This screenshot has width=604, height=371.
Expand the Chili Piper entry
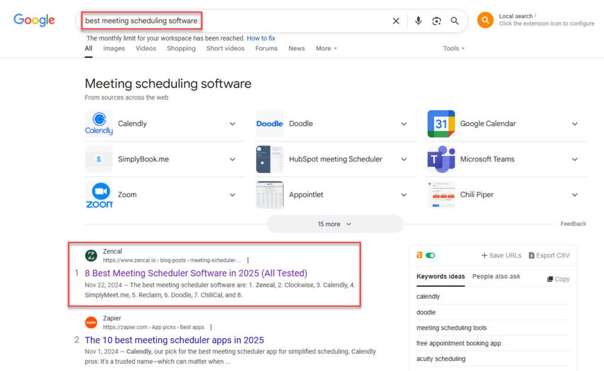point(575,195)
